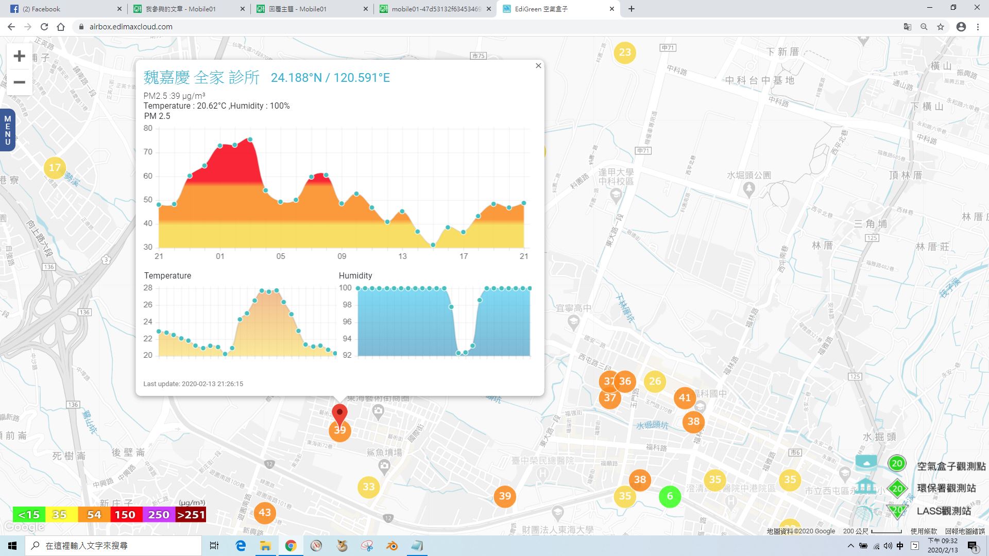Open the browser zoom magnifier icon
Screen dimensions: 989x556
pyautogui.click(x=924, y=27)
